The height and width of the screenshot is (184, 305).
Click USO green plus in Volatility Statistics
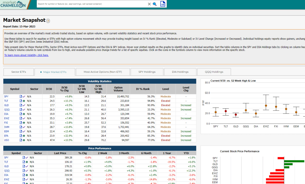(24, 140)
